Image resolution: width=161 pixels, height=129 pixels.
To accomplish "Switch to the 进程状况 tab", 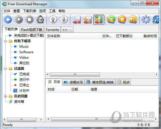I will pyautogui.click(x=73, y=82).
